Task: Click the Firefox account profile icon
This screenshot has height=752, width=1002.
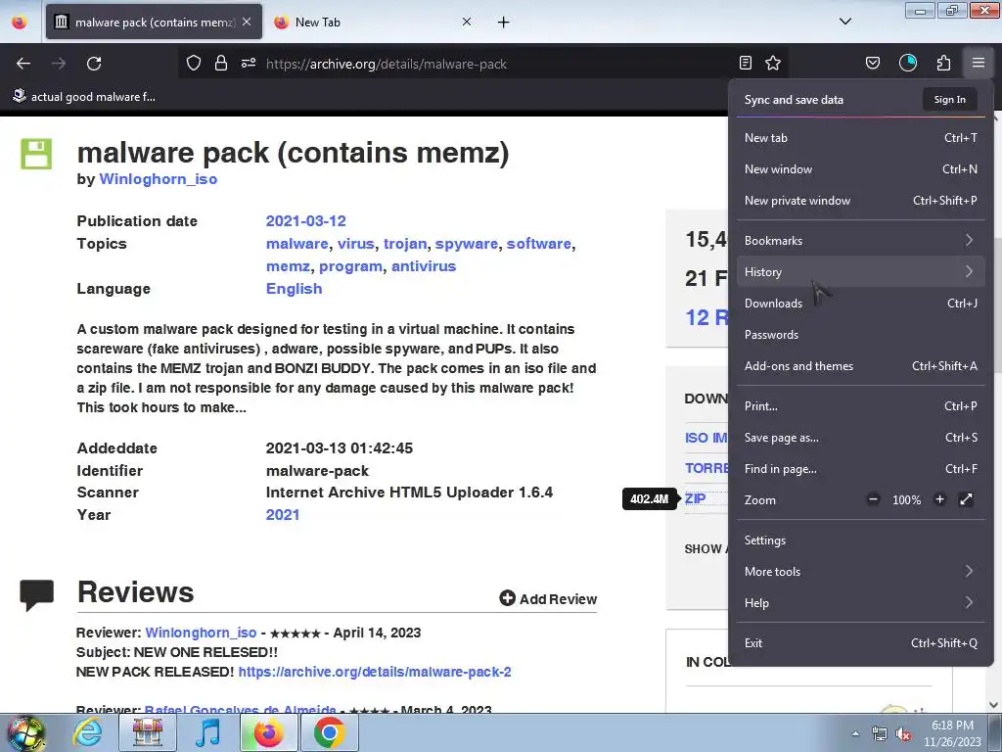Action: (908, 64)
